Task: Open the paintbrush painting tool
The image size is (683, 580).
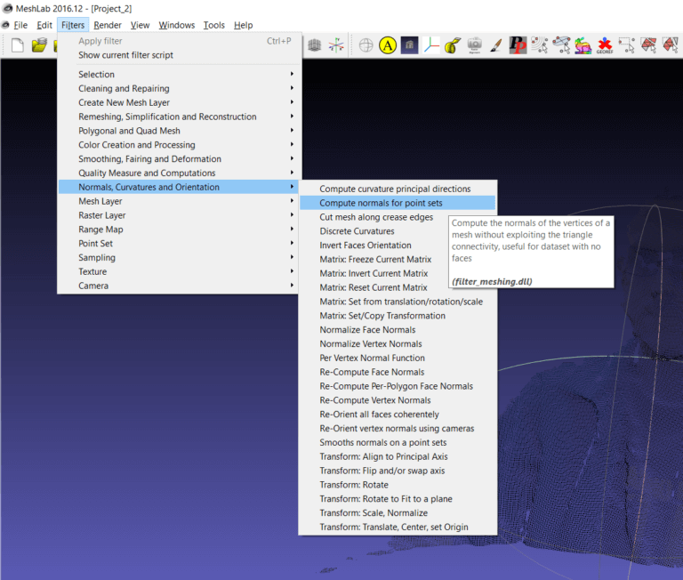Action: 496,44
